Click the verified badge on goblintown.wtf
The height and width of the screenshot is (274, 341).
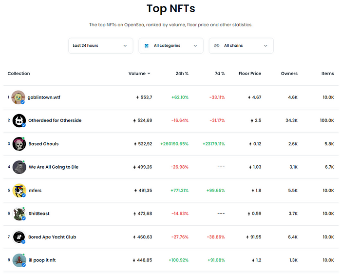22,102
